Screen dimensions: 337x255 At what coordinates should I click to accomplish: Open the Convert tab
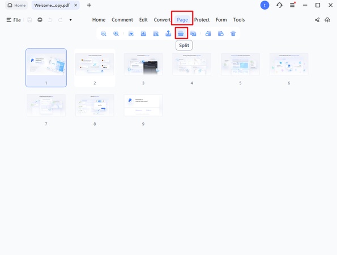click(x=162, y=20)
